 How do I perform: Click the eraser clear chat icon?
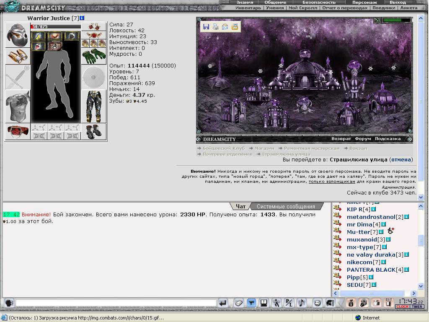(x=238, y=303)
